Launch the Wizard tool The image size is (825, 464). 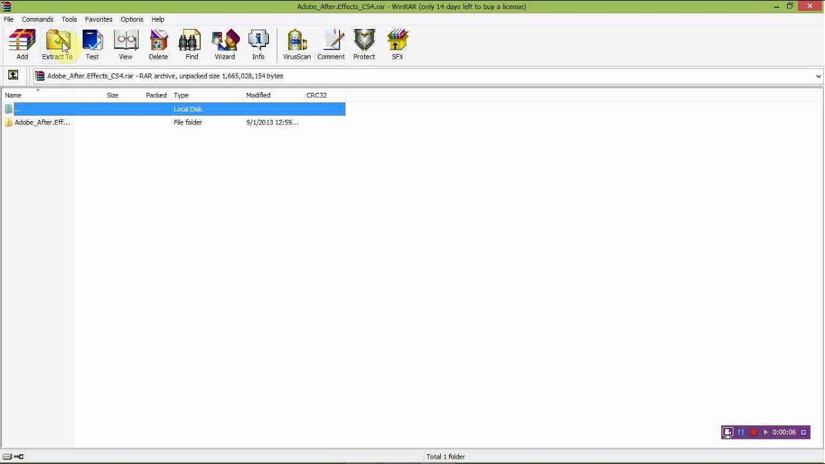[225, 44]
